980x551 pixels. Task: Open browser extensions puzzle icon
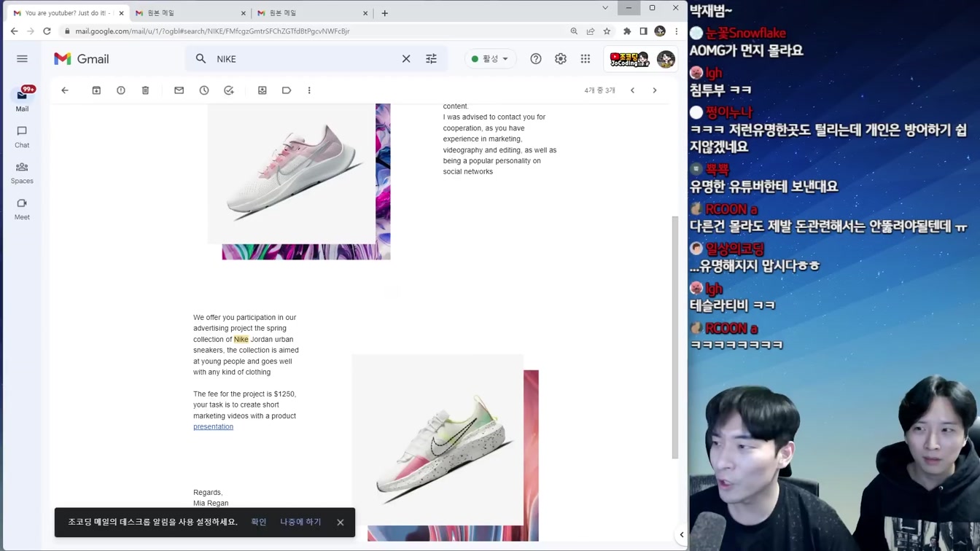click(x=627, y=31)
